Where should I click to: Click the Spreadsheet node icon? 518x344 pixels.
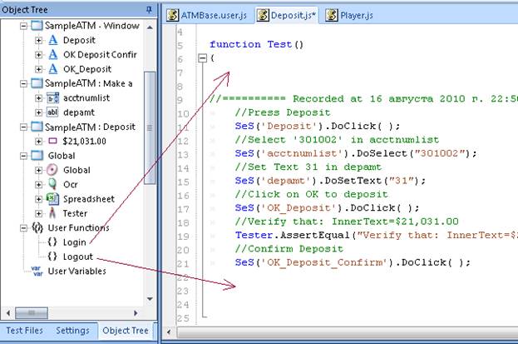coord(52,199)
